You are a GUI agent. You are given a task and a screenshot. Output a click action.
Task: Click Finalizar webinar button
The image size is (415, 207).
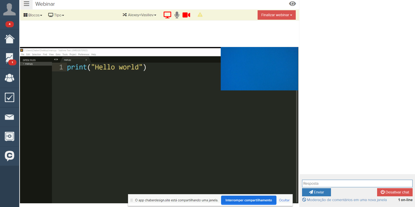click(x=277, y=15)
